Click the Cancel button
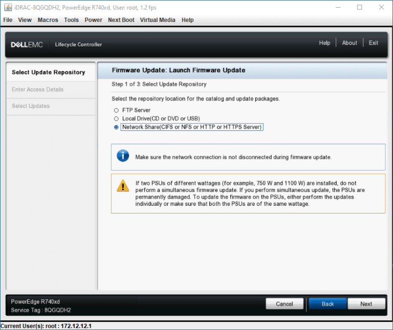 click(285, 304)
